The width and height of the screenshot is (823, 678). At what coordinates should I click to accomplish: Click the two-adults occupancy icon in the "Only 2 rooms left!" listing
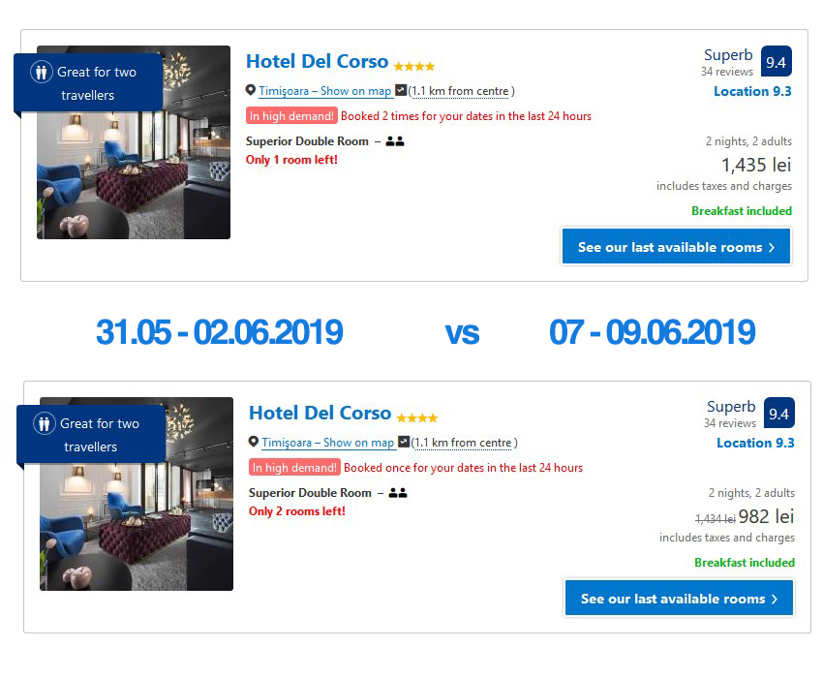coord(397,493)
